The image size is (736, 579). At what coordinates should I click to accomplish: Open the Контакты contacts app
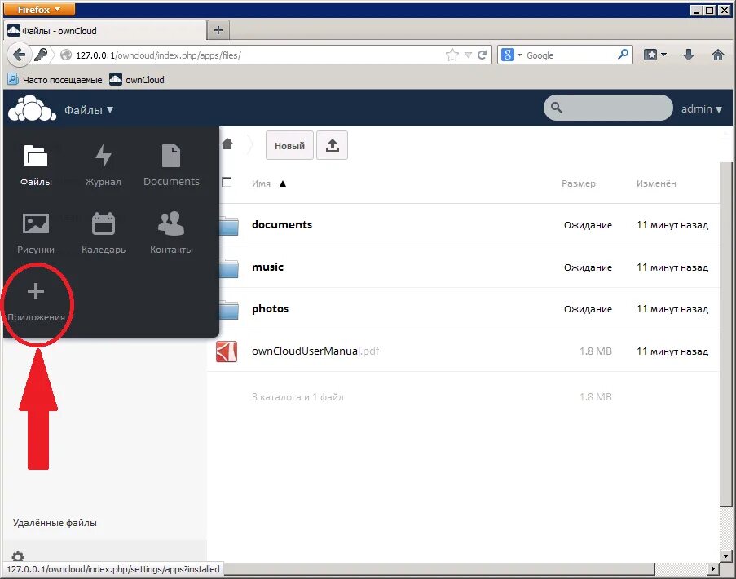[171, 232]
